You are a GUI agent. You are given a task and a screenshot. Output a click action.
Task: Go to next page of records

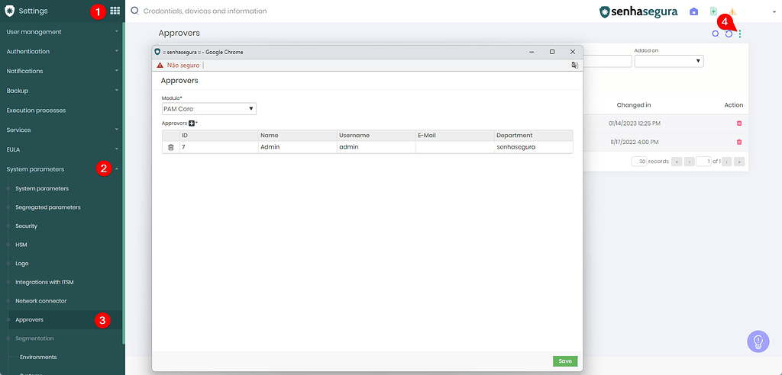click(x=727, y=162)
